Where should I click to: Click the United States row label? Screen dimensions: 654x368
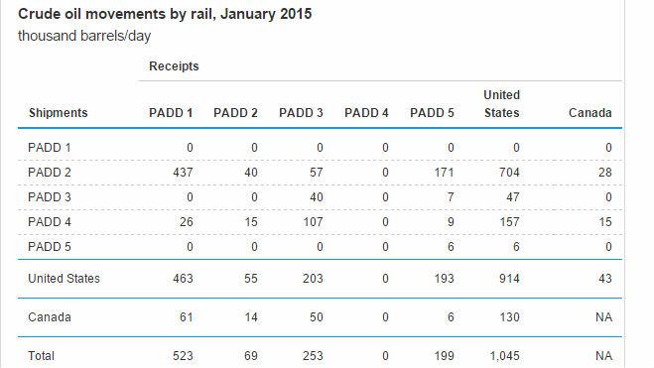64,279
